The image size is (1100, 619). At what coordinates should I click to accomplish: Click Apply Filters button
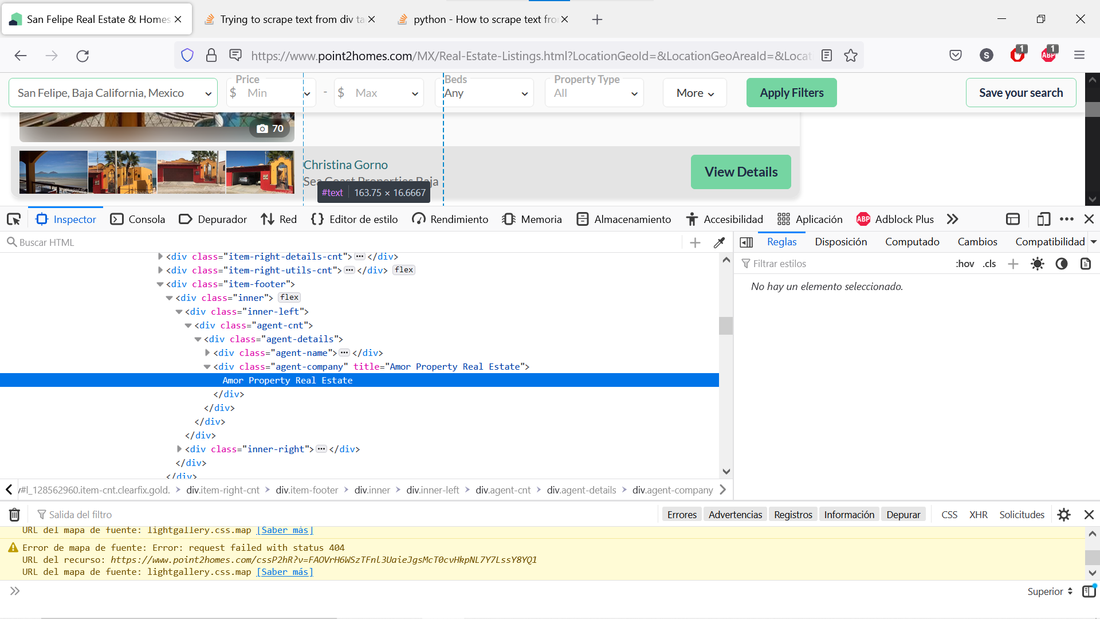[791, 92]
